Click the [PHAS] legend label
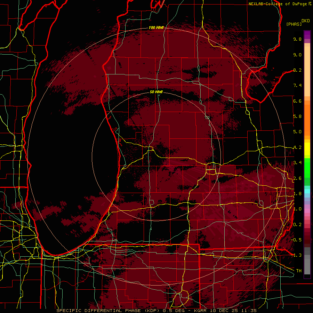The width and height of the screenshot is (313, 313). pos(294,24)
